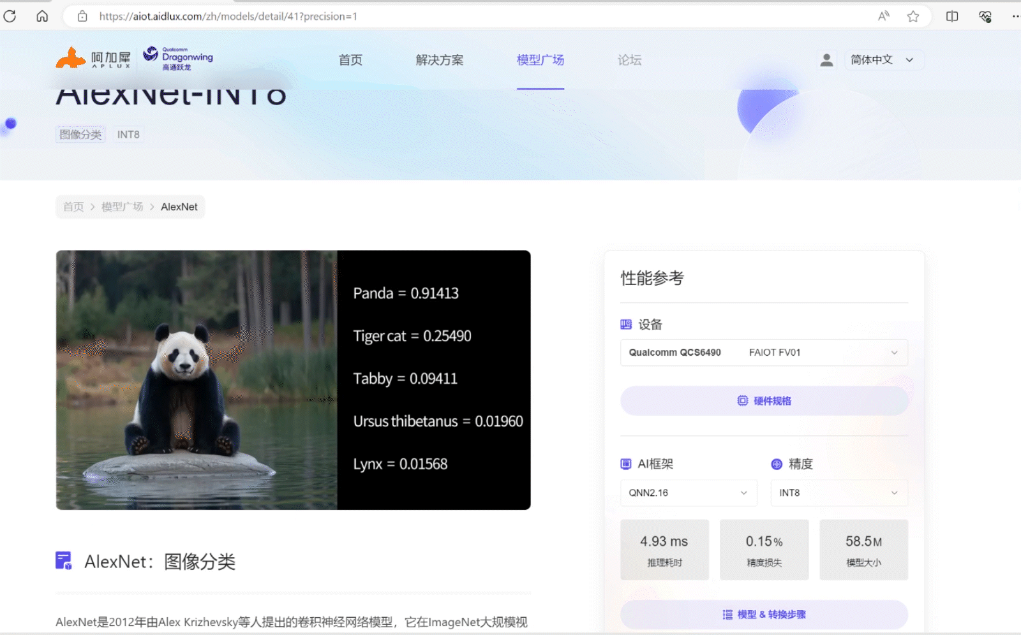Click AlexNet in the breadcrumb
The width and height of the screenshot is (1021, 635).
pyautogui.click(x=179, y=207)
